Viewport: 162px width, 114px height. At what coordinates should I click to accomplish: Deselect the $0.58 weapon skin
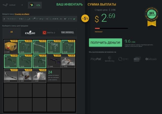coord(11,61)
